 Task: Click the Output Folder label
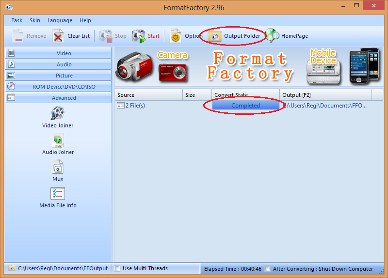pos(242,36)
